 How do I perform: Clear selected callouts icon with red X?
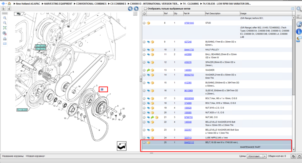(x=5, y=34)
